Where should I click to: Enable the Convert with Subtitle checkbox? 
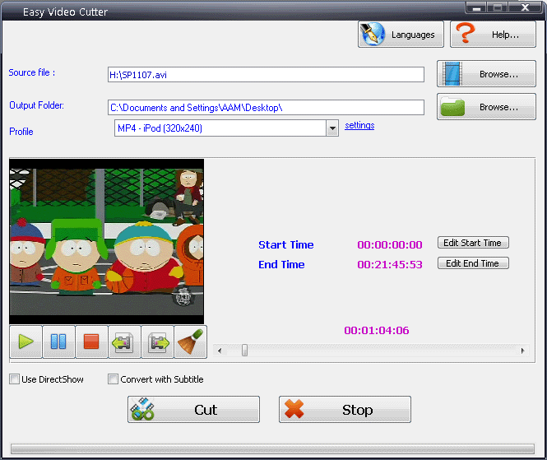click(113, 379)
